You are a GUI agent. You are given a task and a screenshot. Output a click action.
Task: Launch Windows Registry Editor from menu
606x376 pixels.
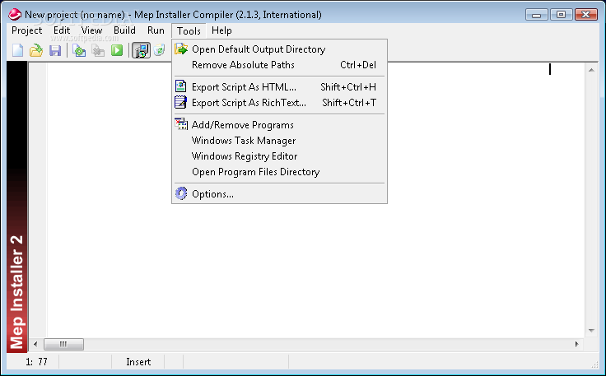(279, 156)
